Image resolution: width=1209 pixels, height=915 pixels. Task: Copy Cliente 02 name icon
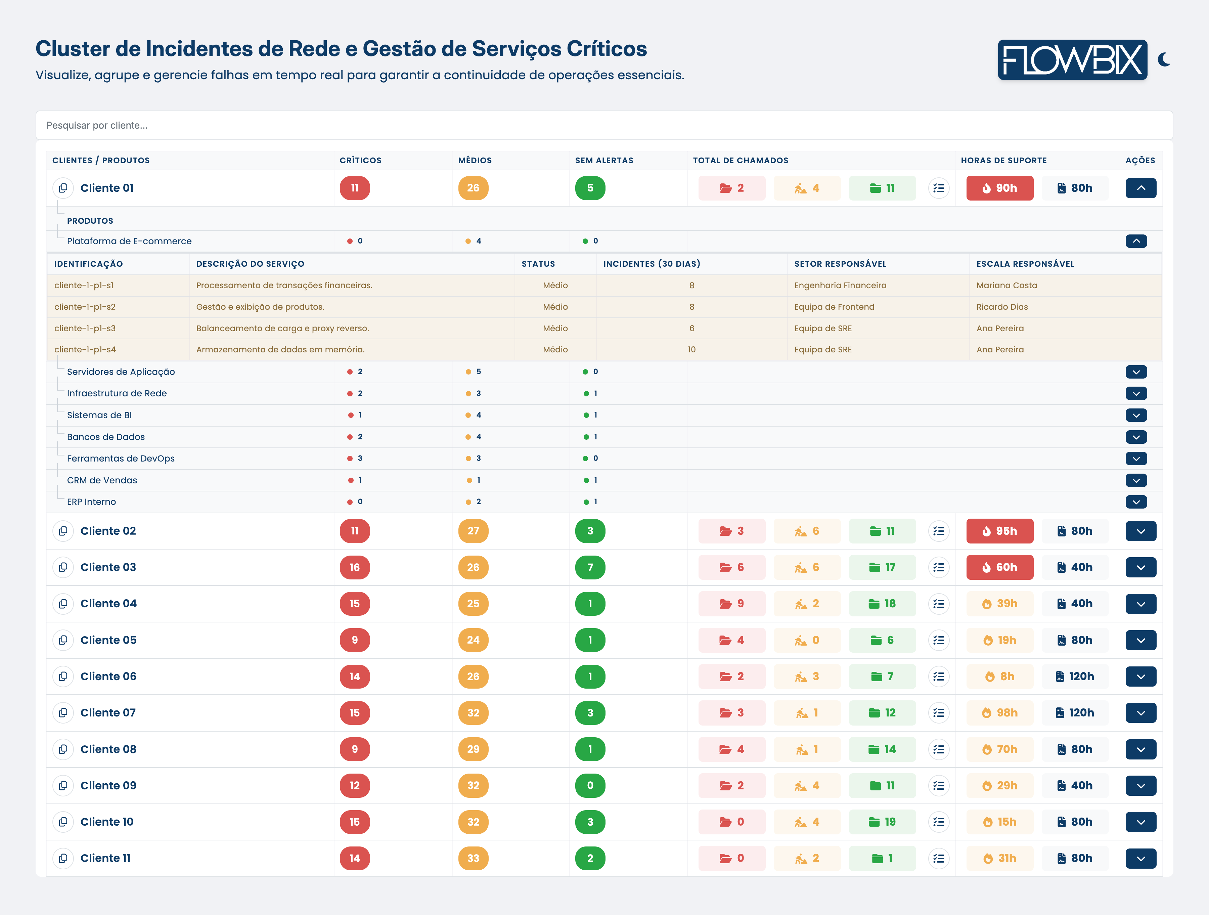pos(63,531)
